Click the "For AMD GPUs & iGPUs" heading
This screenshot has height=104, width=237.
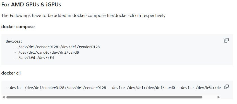click(x=31, y=4)
